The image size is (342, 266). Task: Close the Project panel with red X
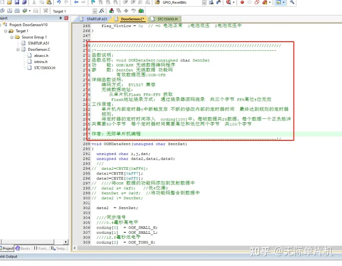pos(66,18)
